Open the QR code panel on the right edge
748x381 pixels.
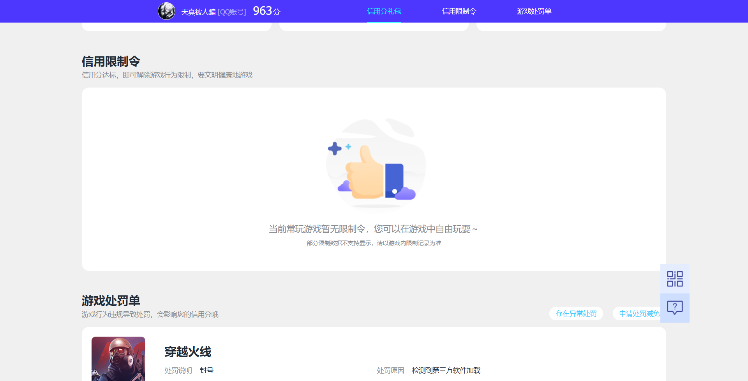tap(675, 279)
